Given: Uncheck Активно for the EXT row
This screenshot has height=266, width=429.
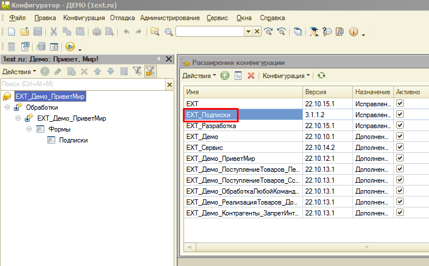Looking at the screenshot, I should (400, 103).
